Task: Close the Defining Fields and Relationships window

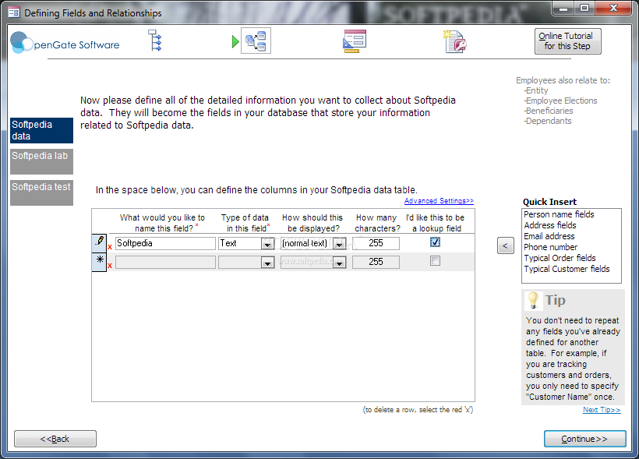Action: 613,8
